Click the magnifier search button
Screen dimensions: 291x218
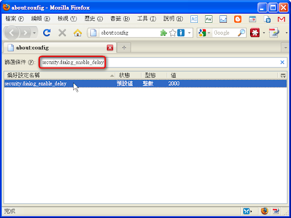[242, 33]
